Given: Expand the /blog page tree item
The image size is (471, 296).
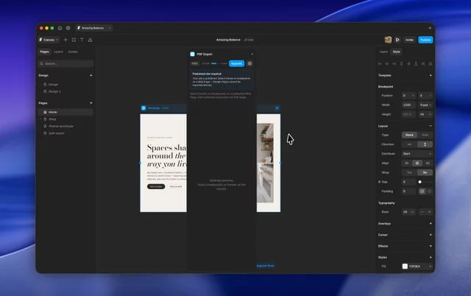Looking at the screenshot, I should (x=41, y=119).
